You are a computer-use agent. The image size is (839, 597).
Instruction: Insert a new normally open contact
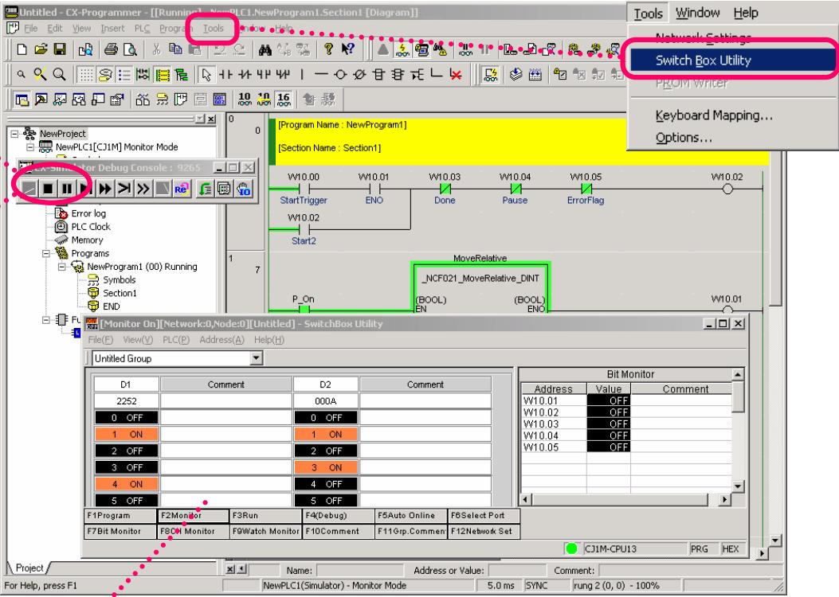coord(225,75)
